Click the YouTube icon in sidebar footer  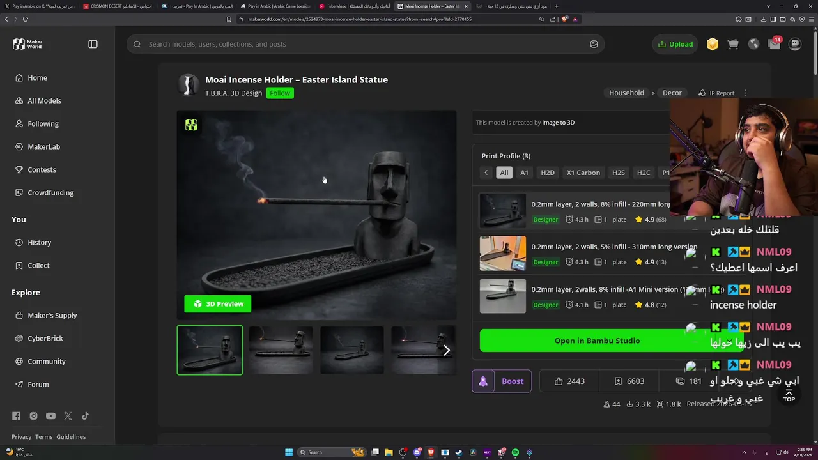pyautogui.click(x=50, y=416)
